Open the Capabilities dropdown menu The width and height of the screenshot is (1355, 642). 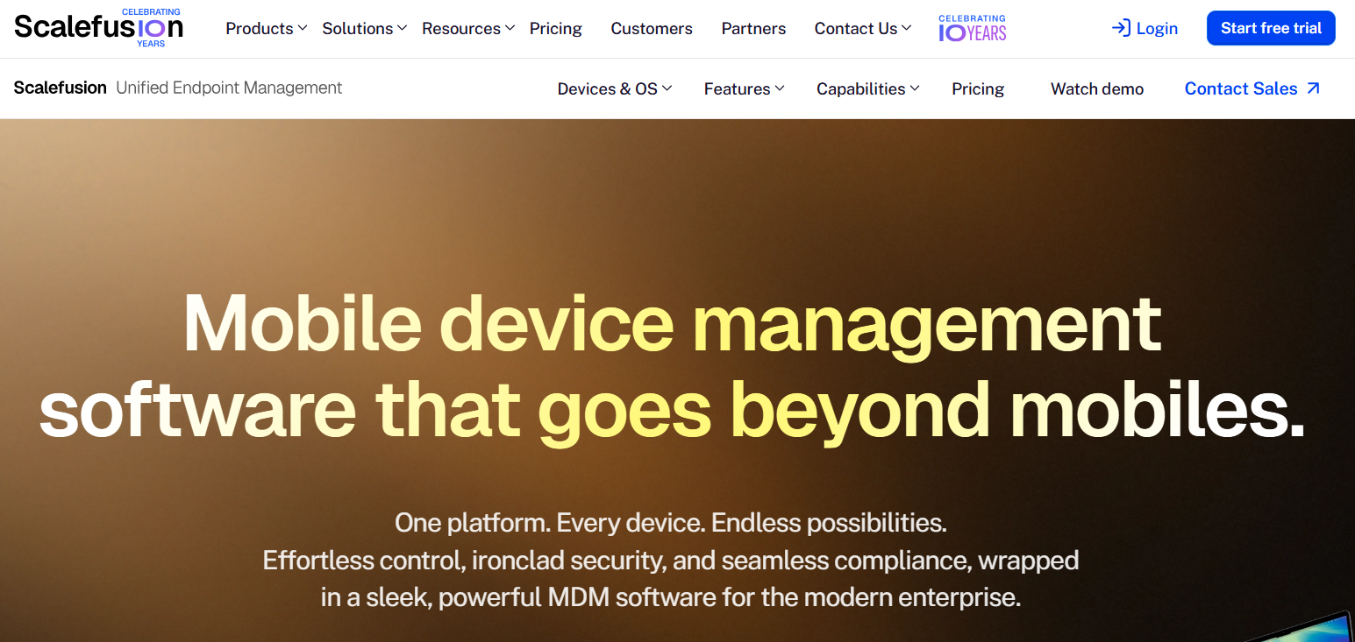point(868,88)
